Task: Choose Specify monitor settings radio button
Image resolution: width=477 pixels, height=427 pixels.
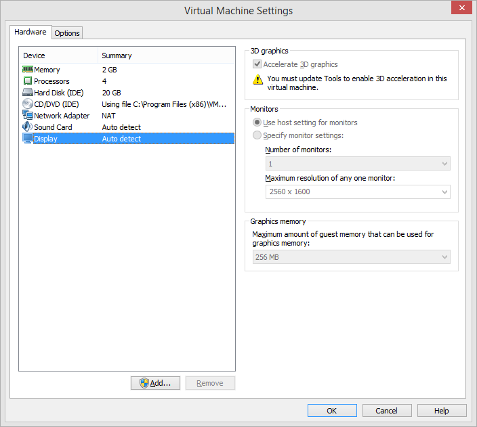Action: pyautogui.click(x=257, y=135)
